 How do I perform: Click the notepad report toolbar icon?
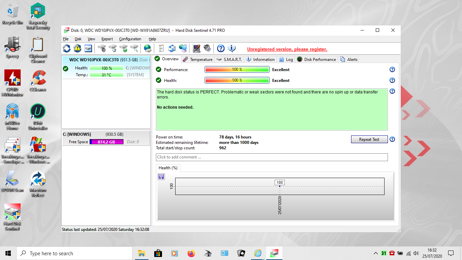[161, 48]
